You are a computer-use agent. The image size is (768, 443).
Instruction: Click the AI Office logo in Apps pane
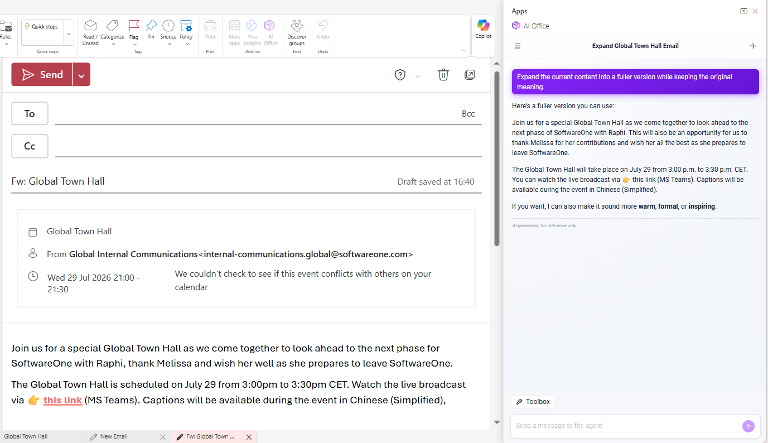(x=516, y=26)
